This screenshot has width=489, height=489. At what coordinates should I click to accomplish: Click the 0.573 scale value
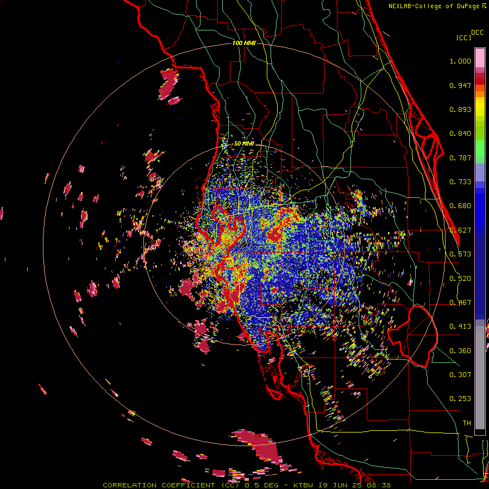coord(460,254)
